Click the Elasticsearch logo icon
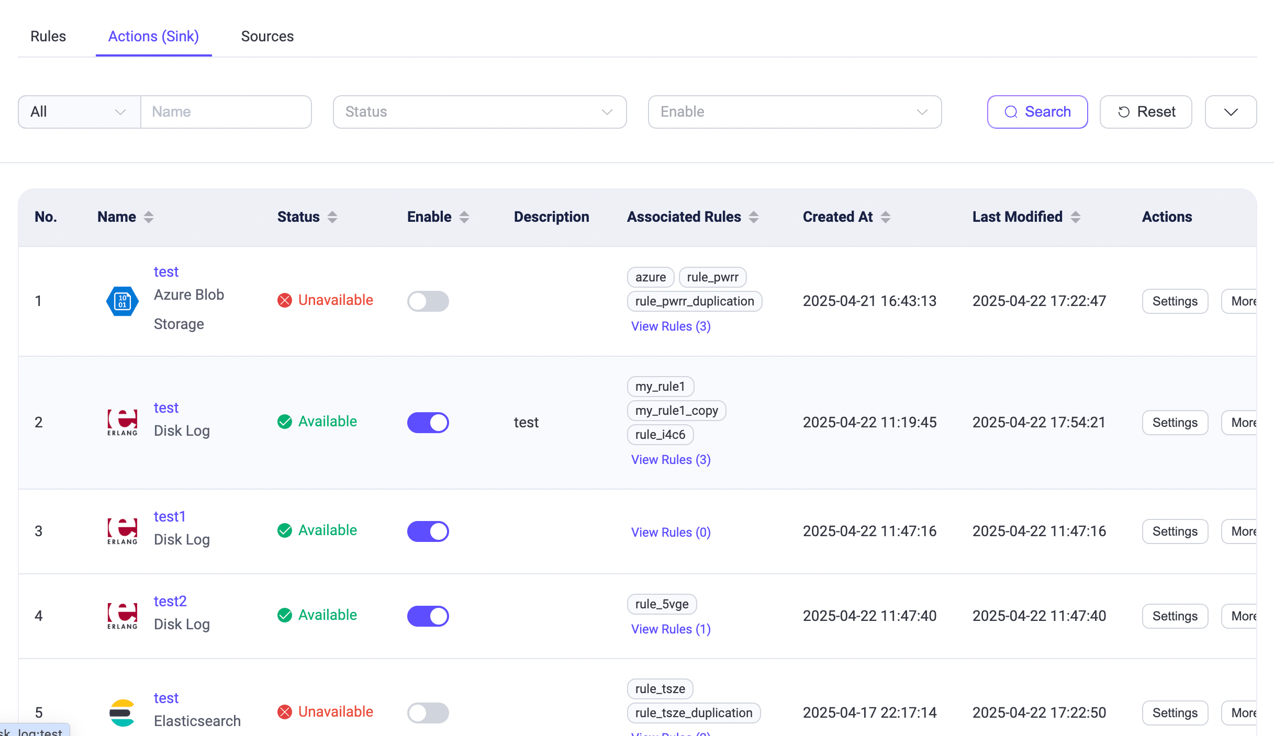Image resolution: width=1274 pixels, height=736 pixels. tap(122, 712)
